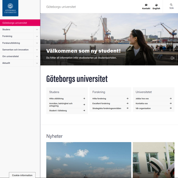Expand the Forskning sidebar chevron

(x=37, y=36)
